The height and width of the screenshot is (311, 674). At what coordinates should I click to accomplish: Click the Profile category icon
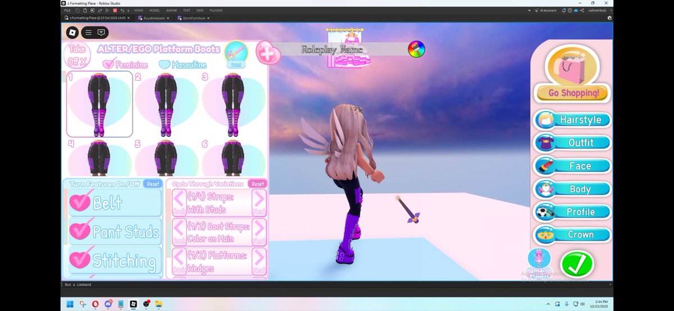[545, 212]
